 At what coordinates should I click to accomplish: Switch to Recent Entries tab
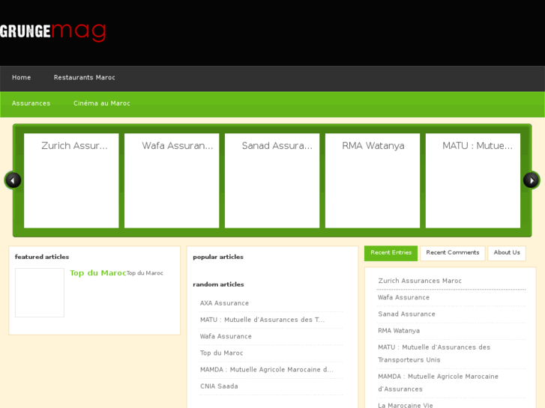pos(391,253)
